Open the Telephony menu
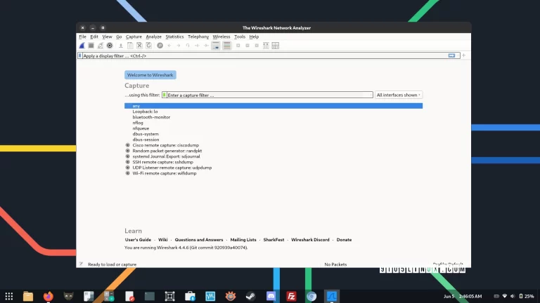The width and height of the screenshot is (540, 303). point(198,36)
